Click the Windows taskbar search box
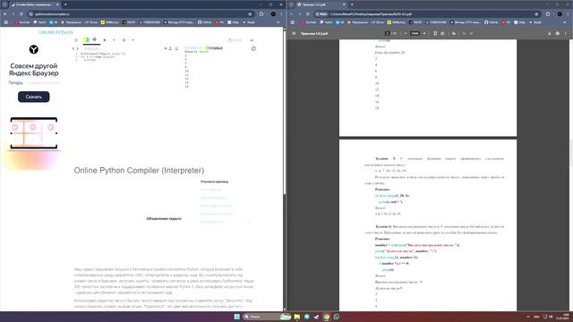 tap(266, 317)
